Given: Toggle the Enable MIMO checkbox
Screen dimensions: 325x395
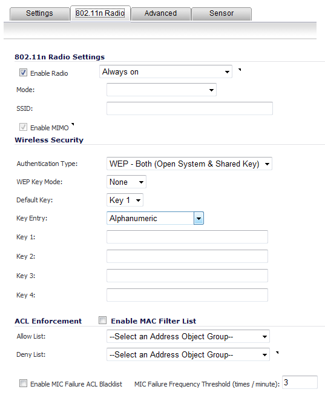Looking at the screenshot, I should click(x=23, y=127).
